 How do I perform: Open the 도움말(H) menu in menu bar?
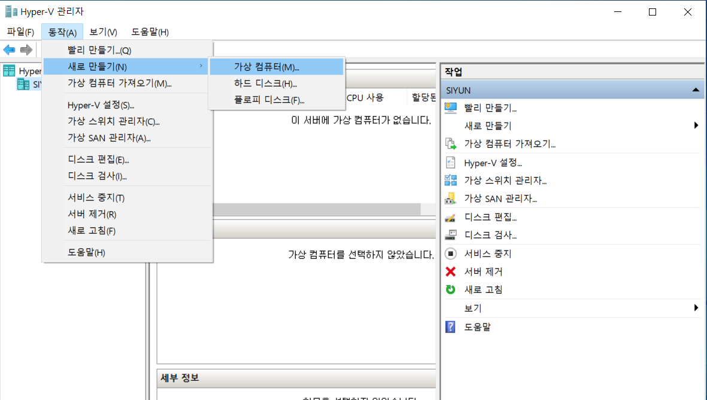[x=150, y=32]
